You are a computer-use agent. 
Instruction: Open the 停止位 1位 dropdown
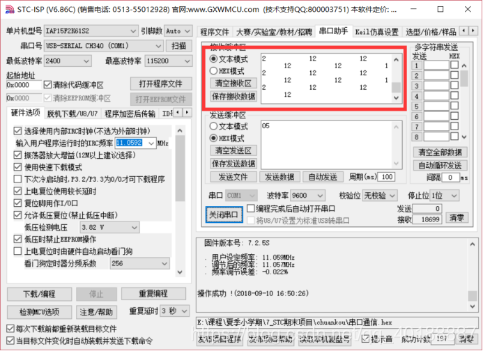pyautogui.click(x=444, y=196)
